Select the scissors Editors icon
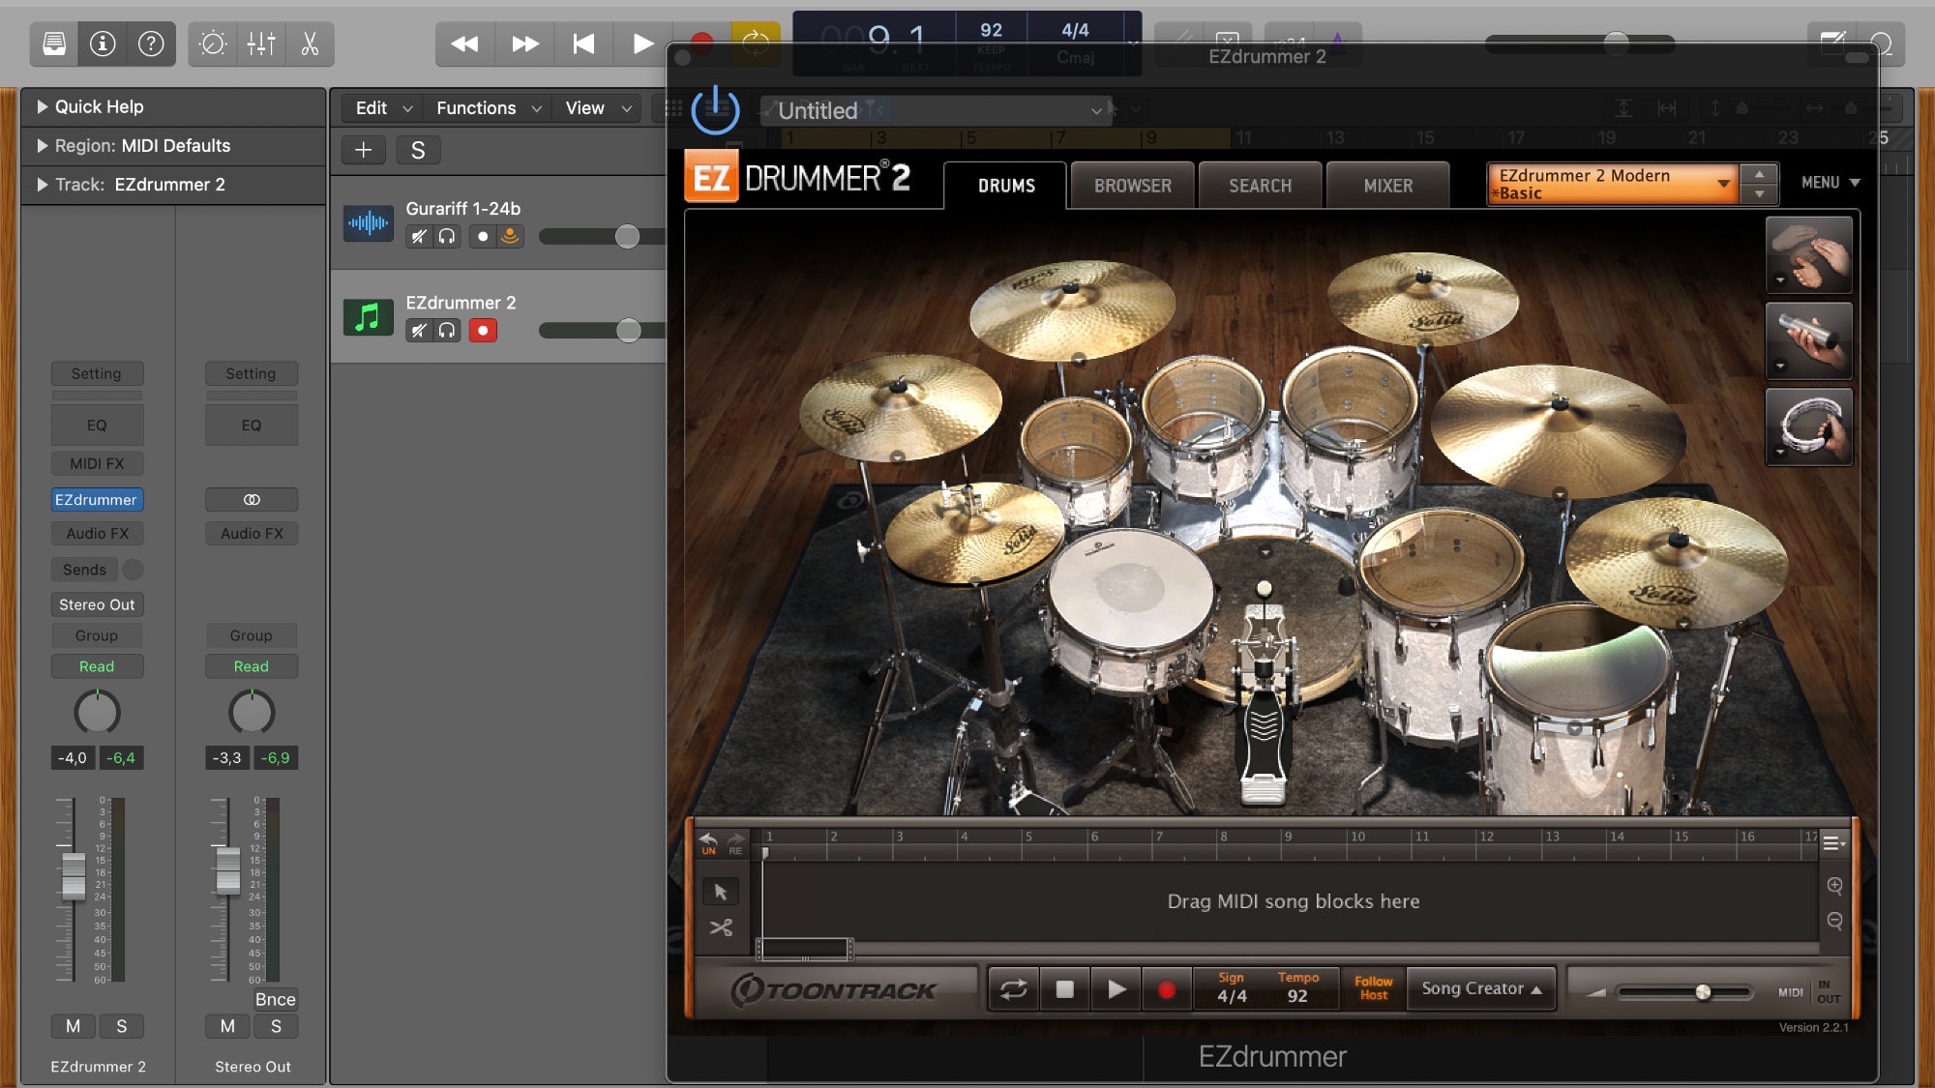This screenshot has height=1088, width=1935. pyautogui.click(x=310, y=44)
